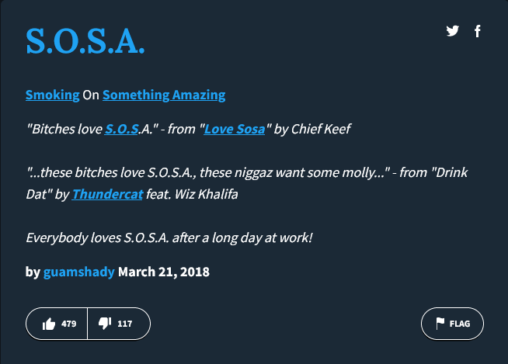This screenshot has width=508, height=364.
Task: Open the "Something Amazing" link
Action: (164, 95)
